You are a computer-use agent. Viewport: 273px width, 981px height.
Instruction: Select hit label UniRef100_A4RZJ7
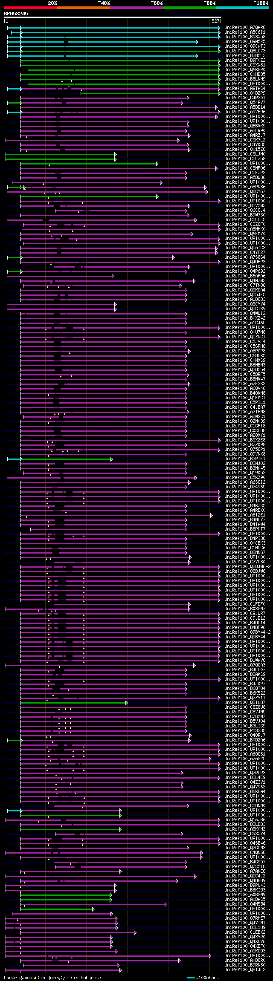pyautogui.click(x=245, y=135)
